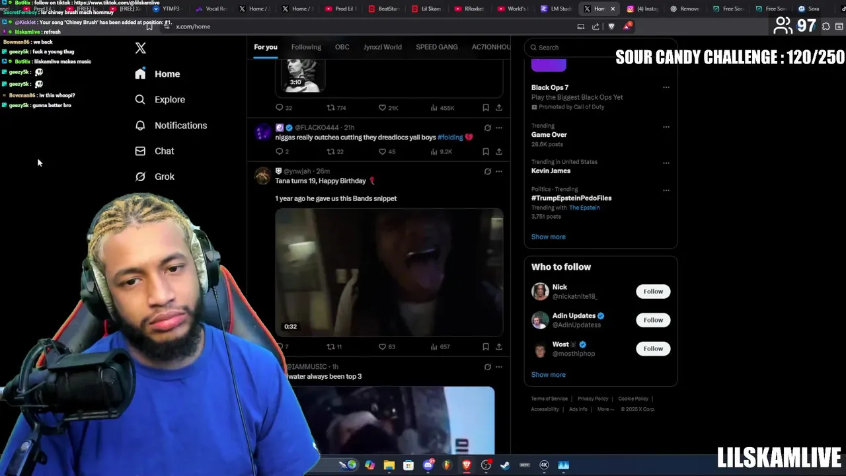Image resolution: width=846 pixels, height=476 pixels.
Task: Open the Cookie Policy link
Action: 633,399
